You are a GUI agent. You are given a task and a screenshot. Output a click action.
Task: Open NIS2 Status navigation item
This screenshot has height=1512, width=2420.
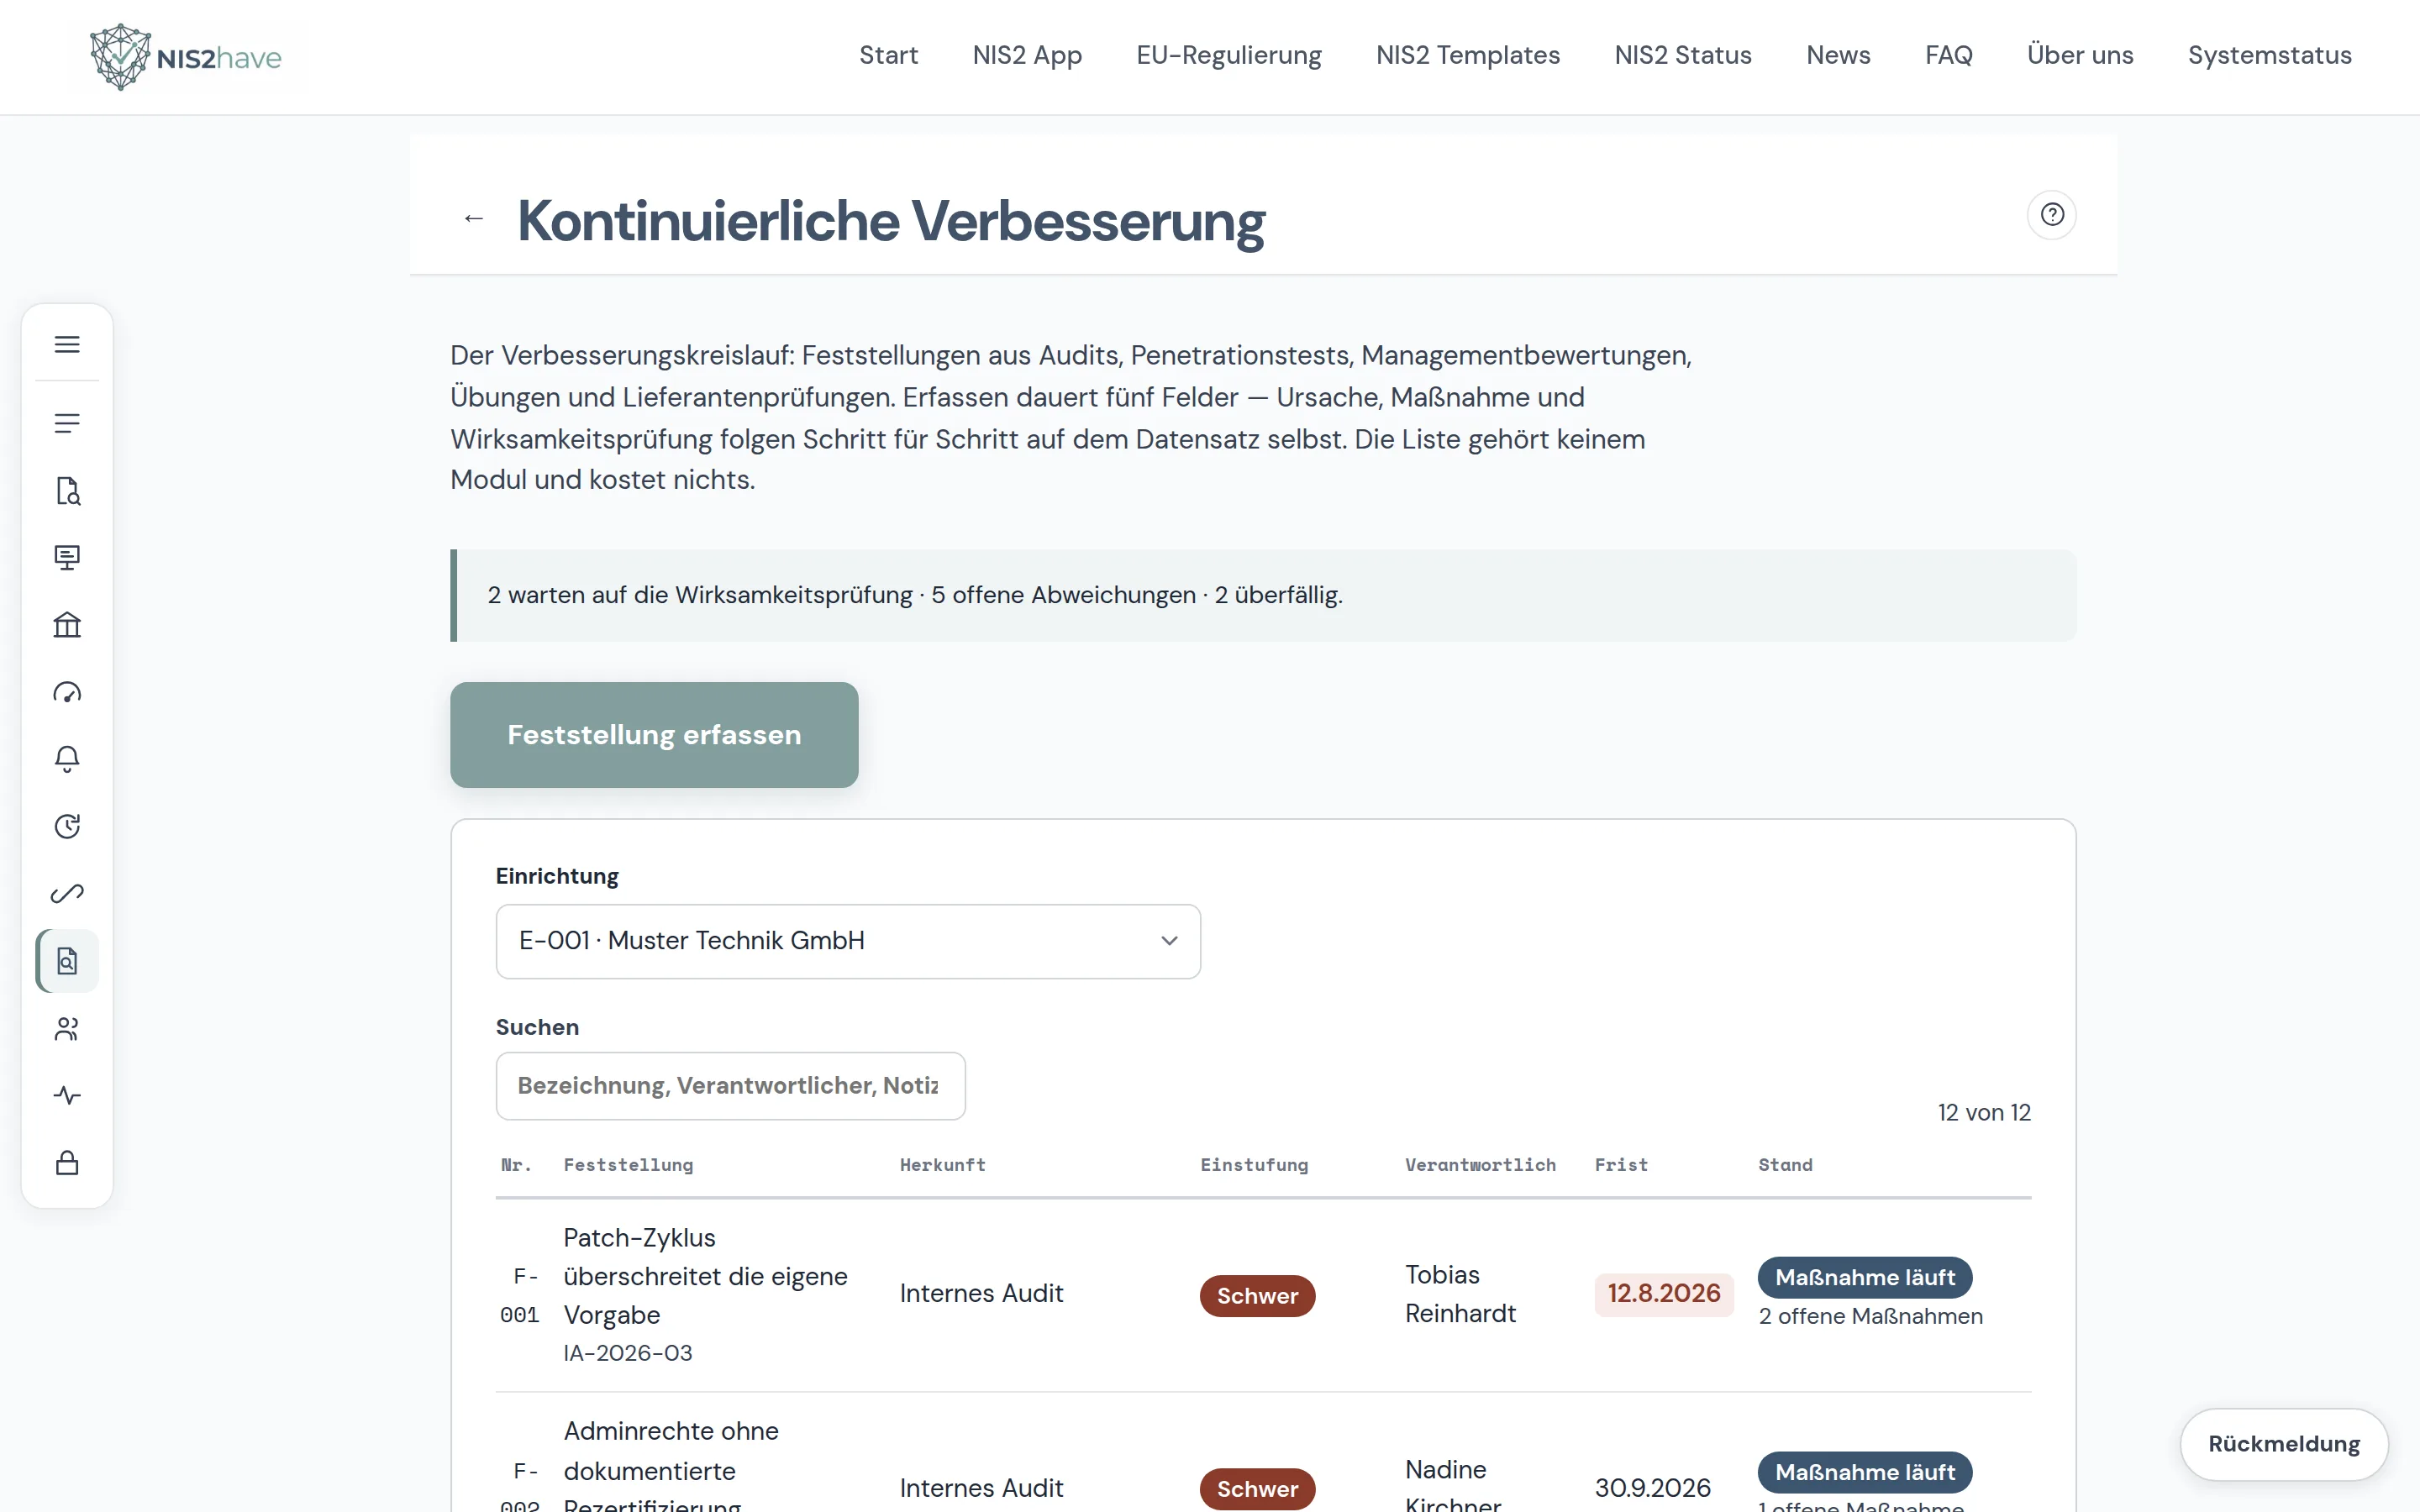point(1683,55)
